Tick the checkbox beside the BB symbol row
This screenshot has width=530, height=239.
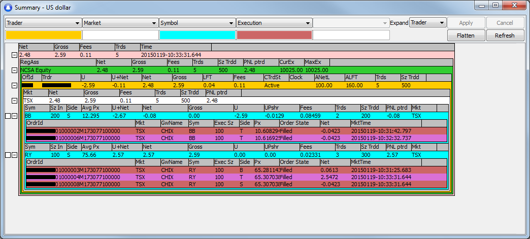(7, 116)
